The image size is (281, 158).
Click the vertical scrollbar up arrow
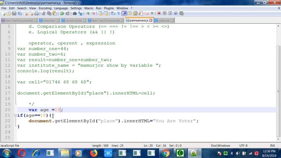pyautogui.click(x=278, y=26)
